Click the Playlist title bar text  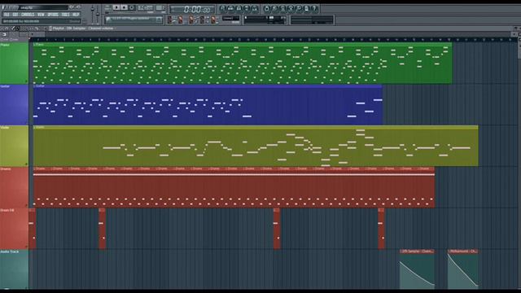83,28
